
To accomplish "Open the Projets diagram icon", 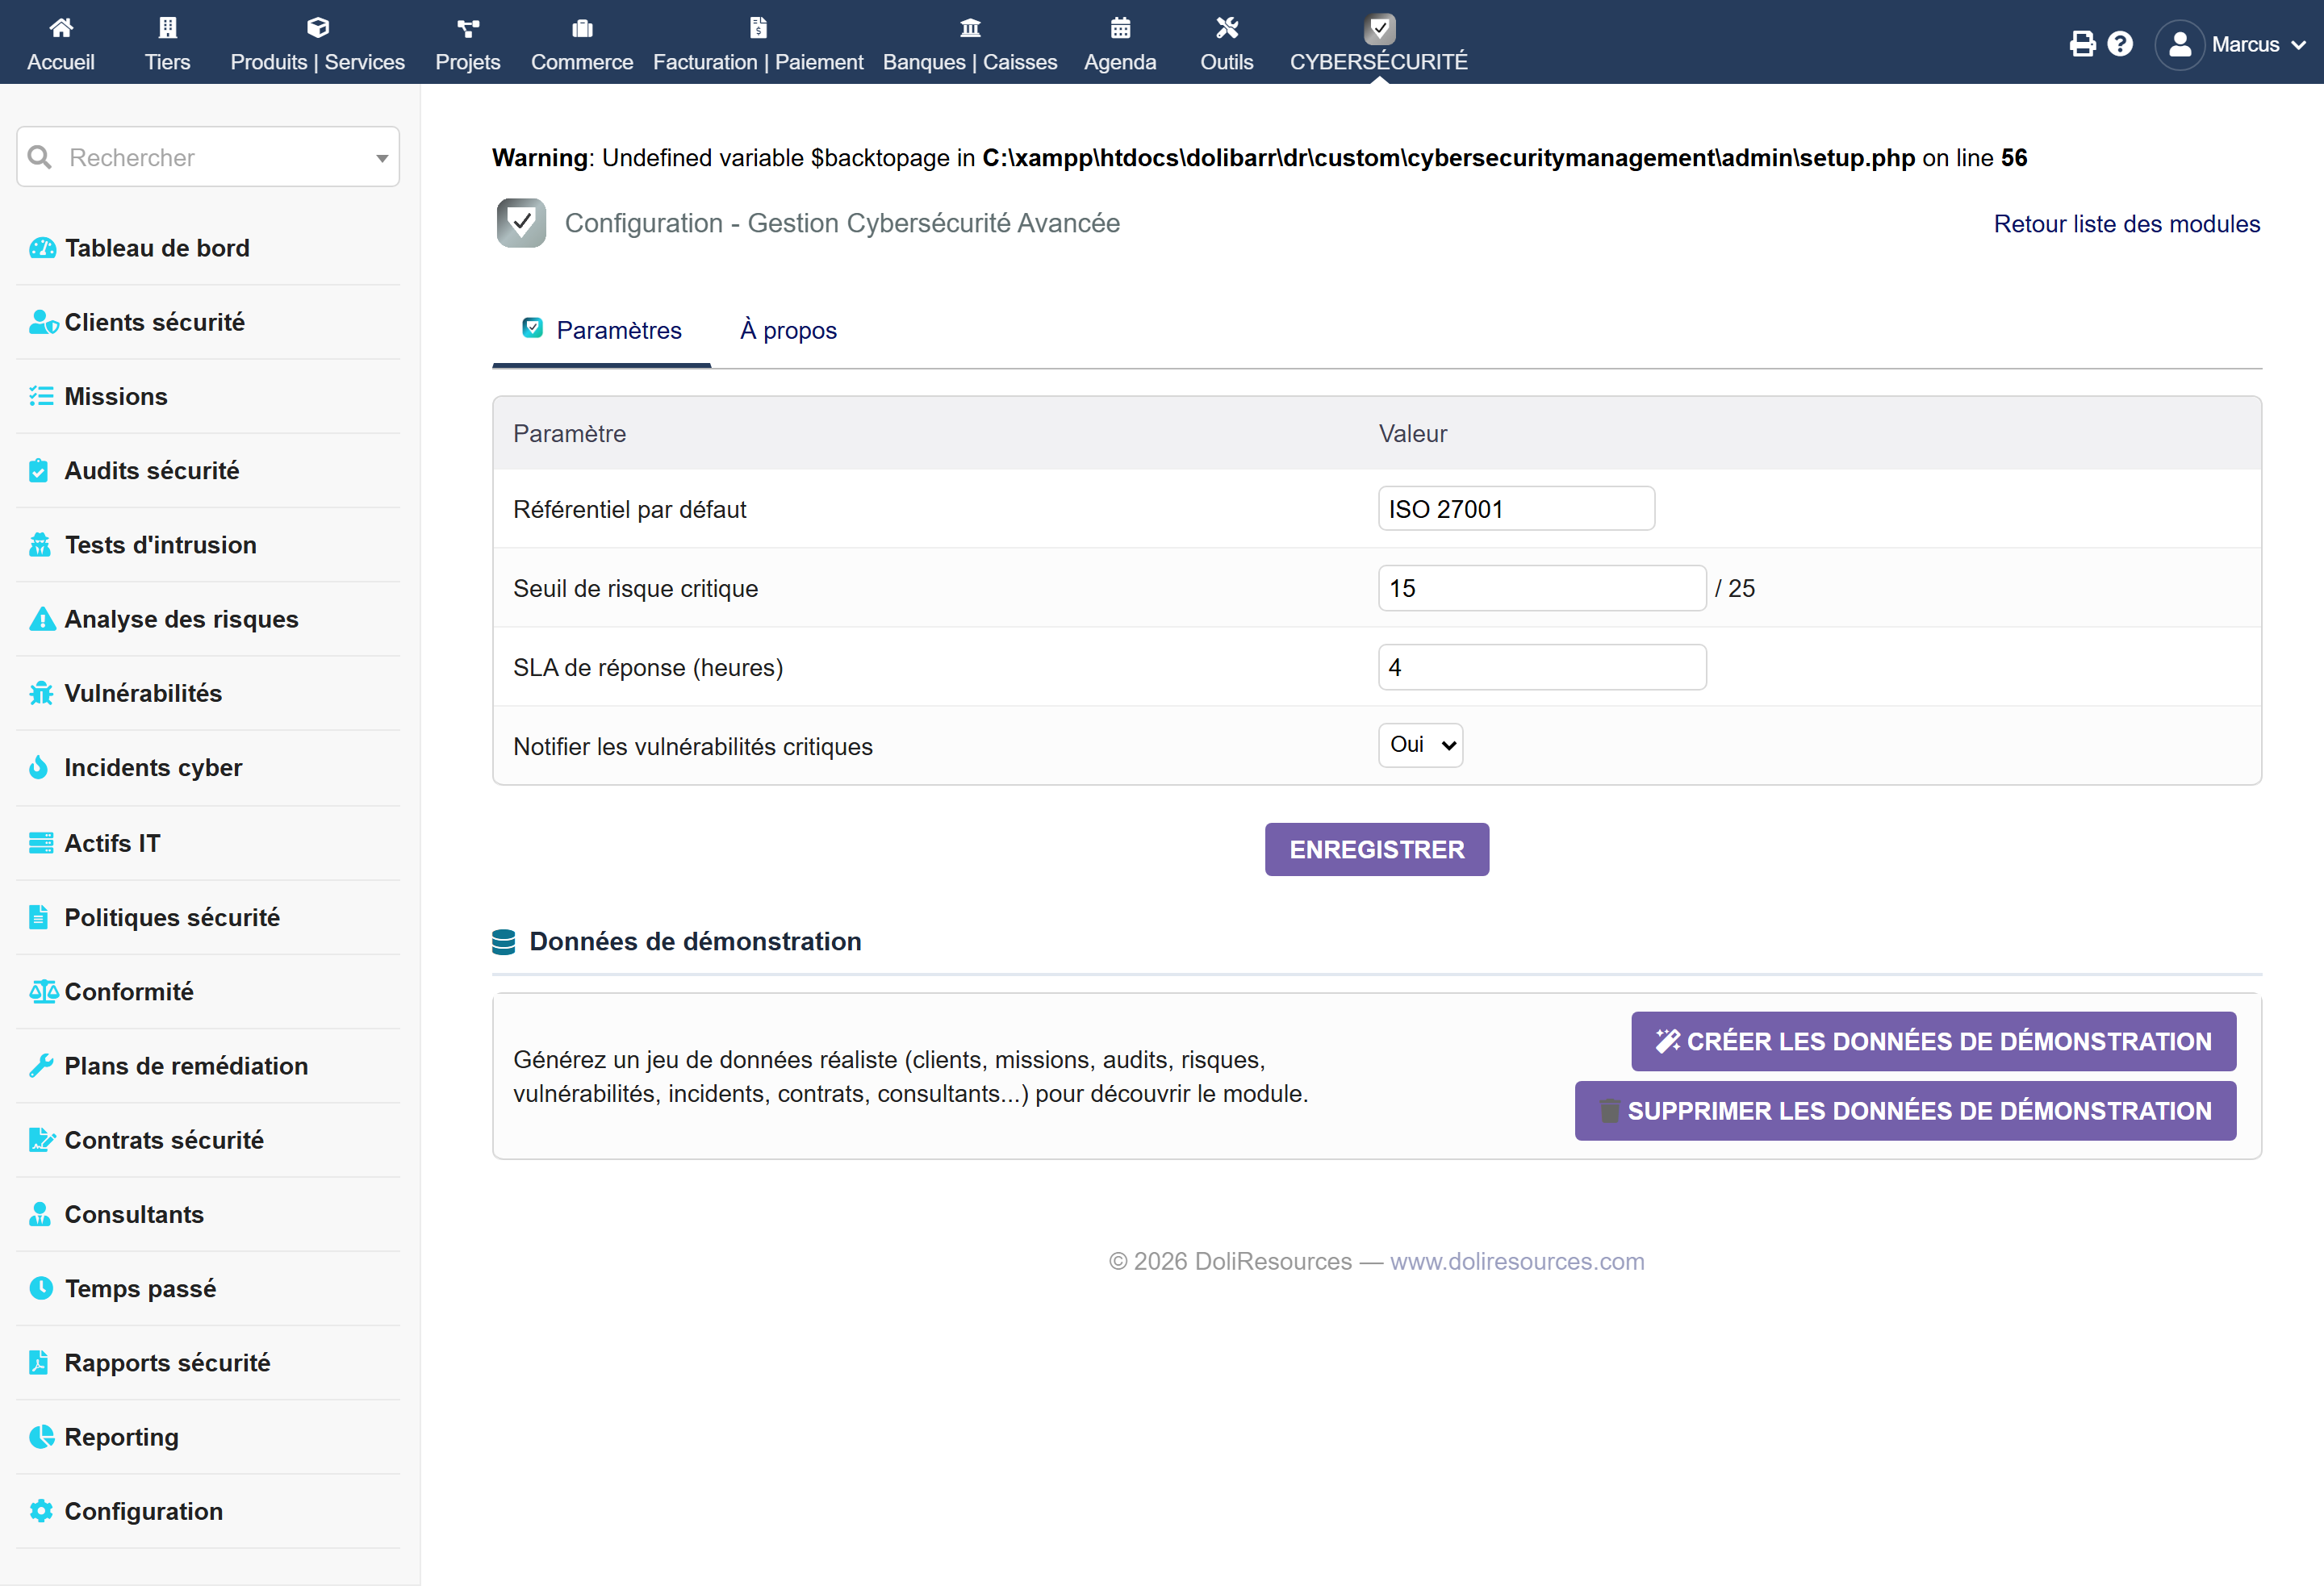I will click(468, 28).
